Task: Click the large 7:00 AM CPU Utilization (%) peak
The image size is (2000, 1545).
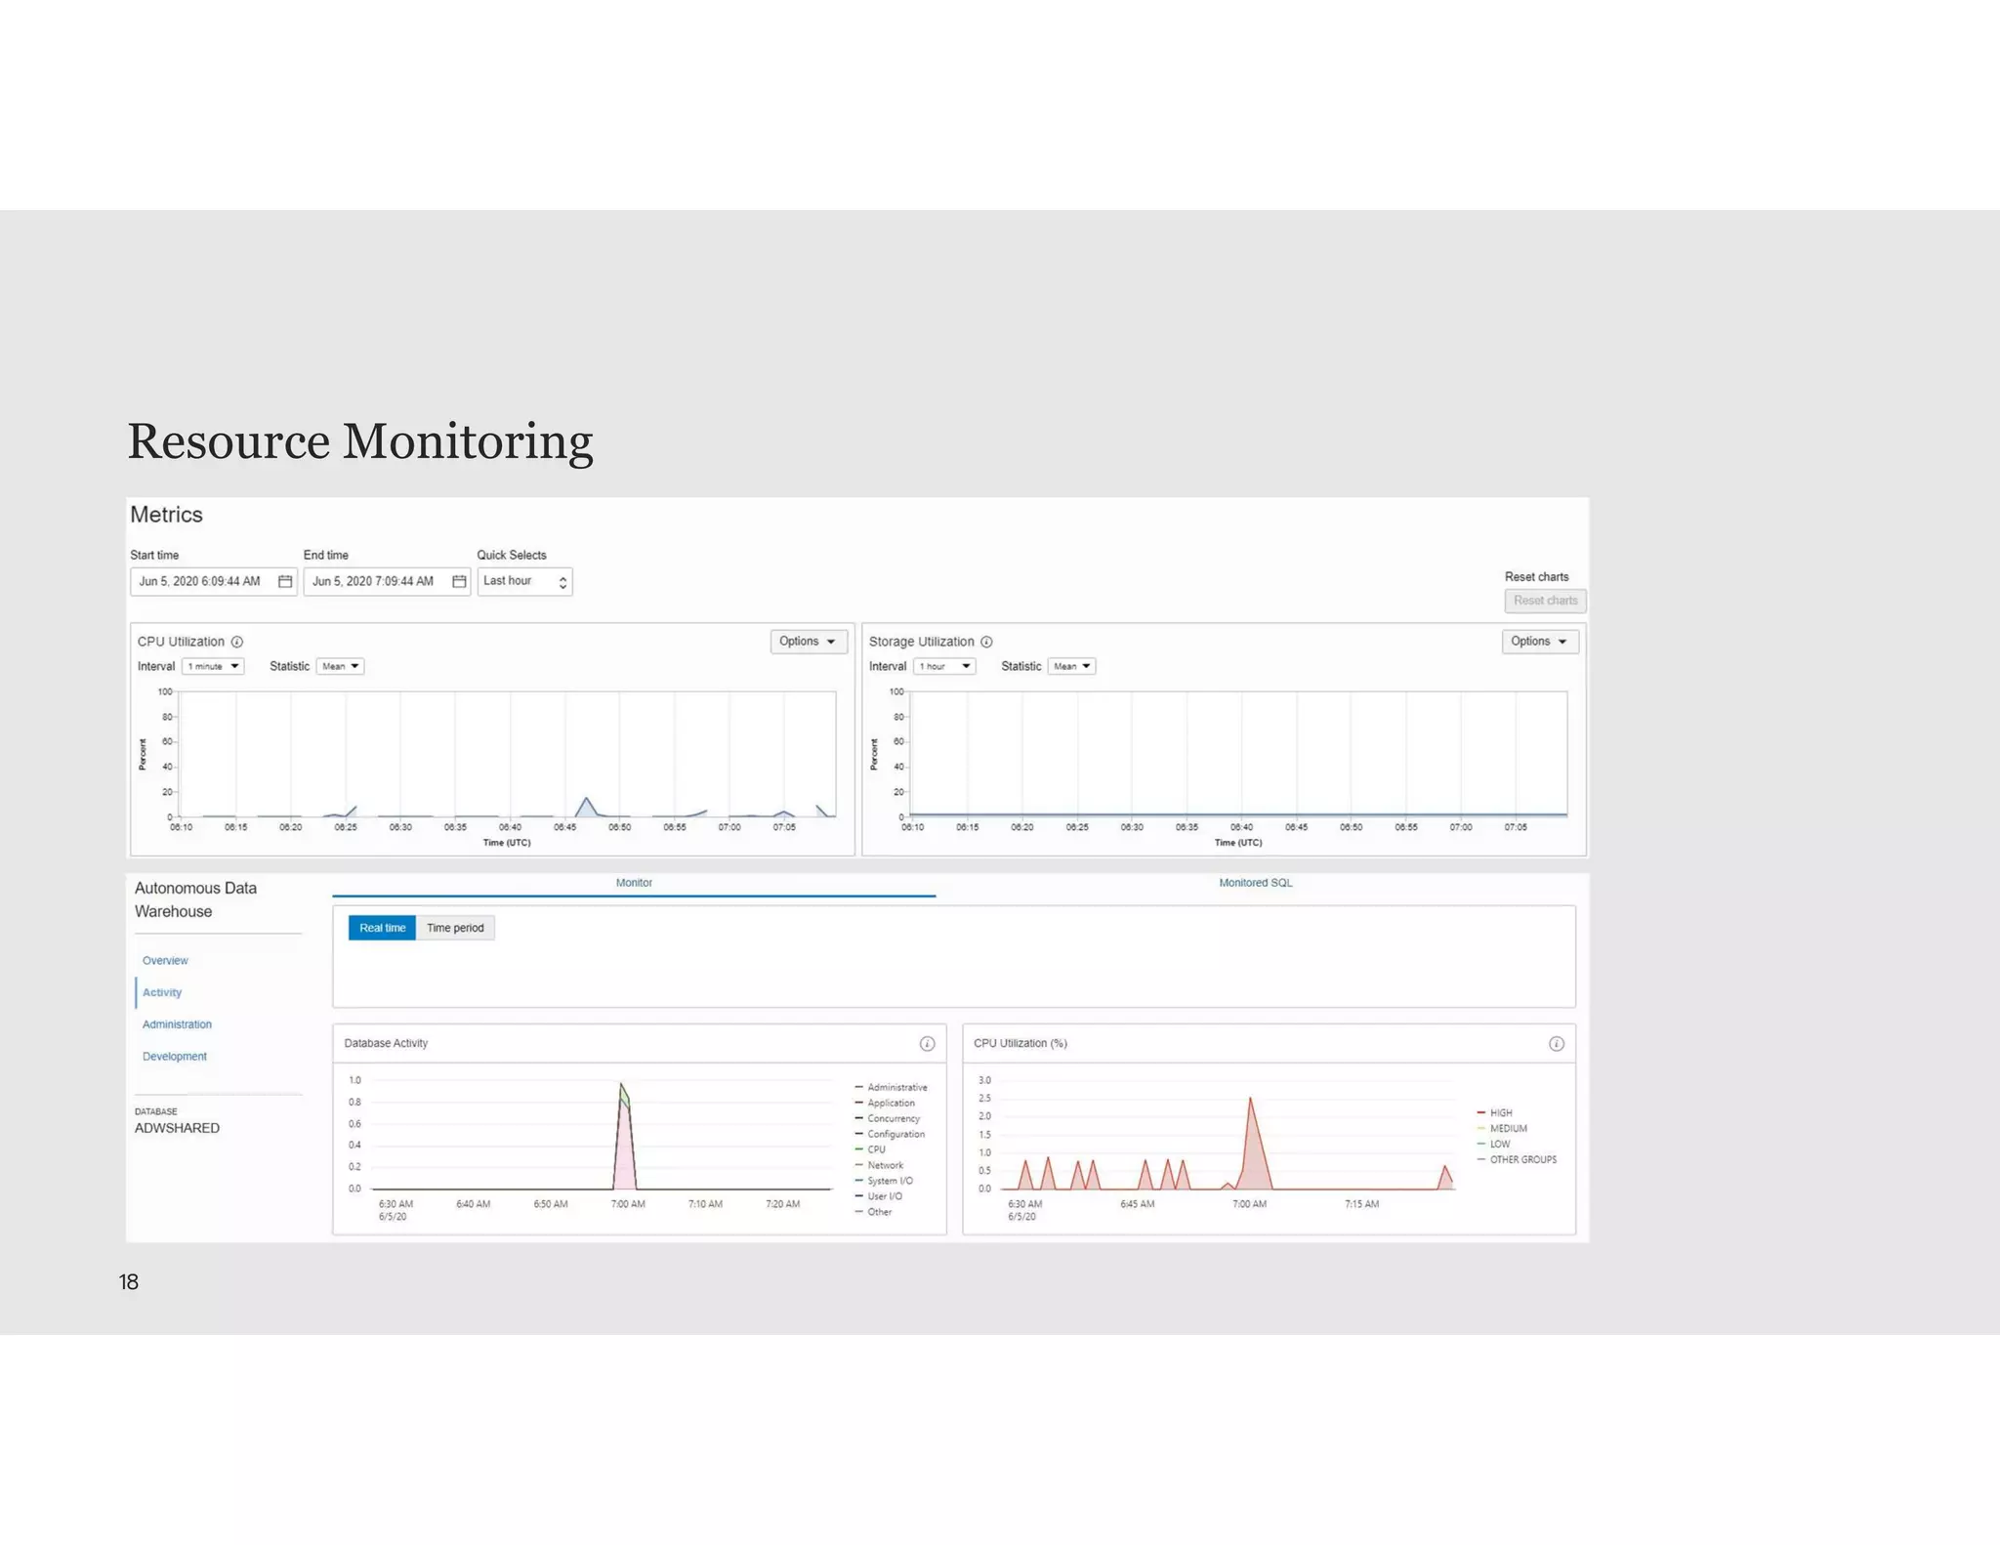Action: point(1252,1145)
